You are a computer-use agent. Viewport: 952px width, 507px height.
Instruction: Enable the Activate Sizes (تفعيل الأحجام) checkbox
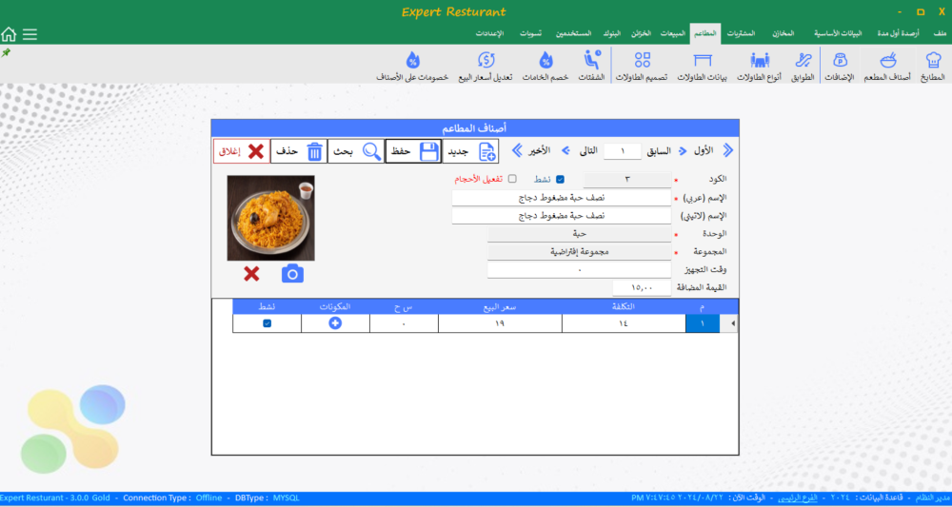pos(512,179)
